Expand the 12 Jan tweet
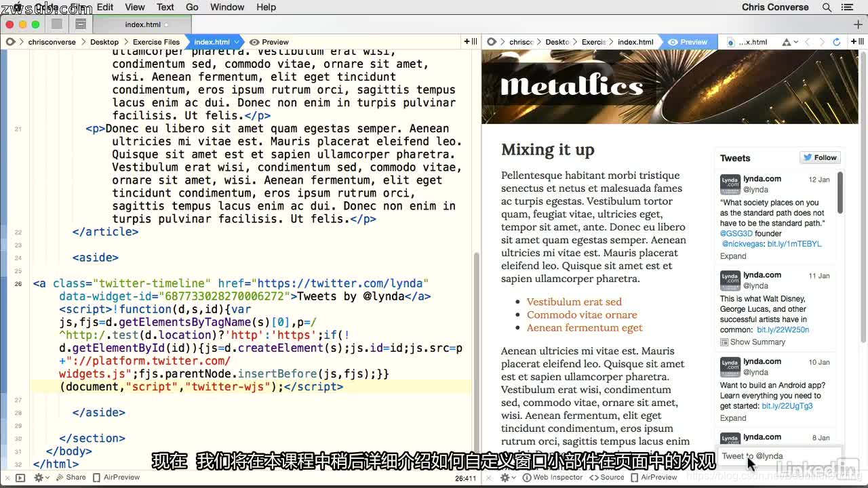 pyautogui.click(x=733, y=256)
